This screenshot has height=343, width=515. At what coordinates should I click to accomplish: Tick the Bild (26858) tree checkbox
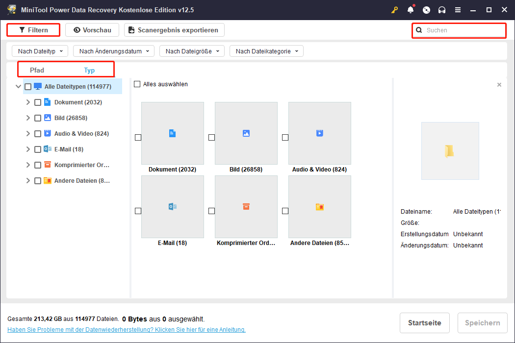click(38, 118)
